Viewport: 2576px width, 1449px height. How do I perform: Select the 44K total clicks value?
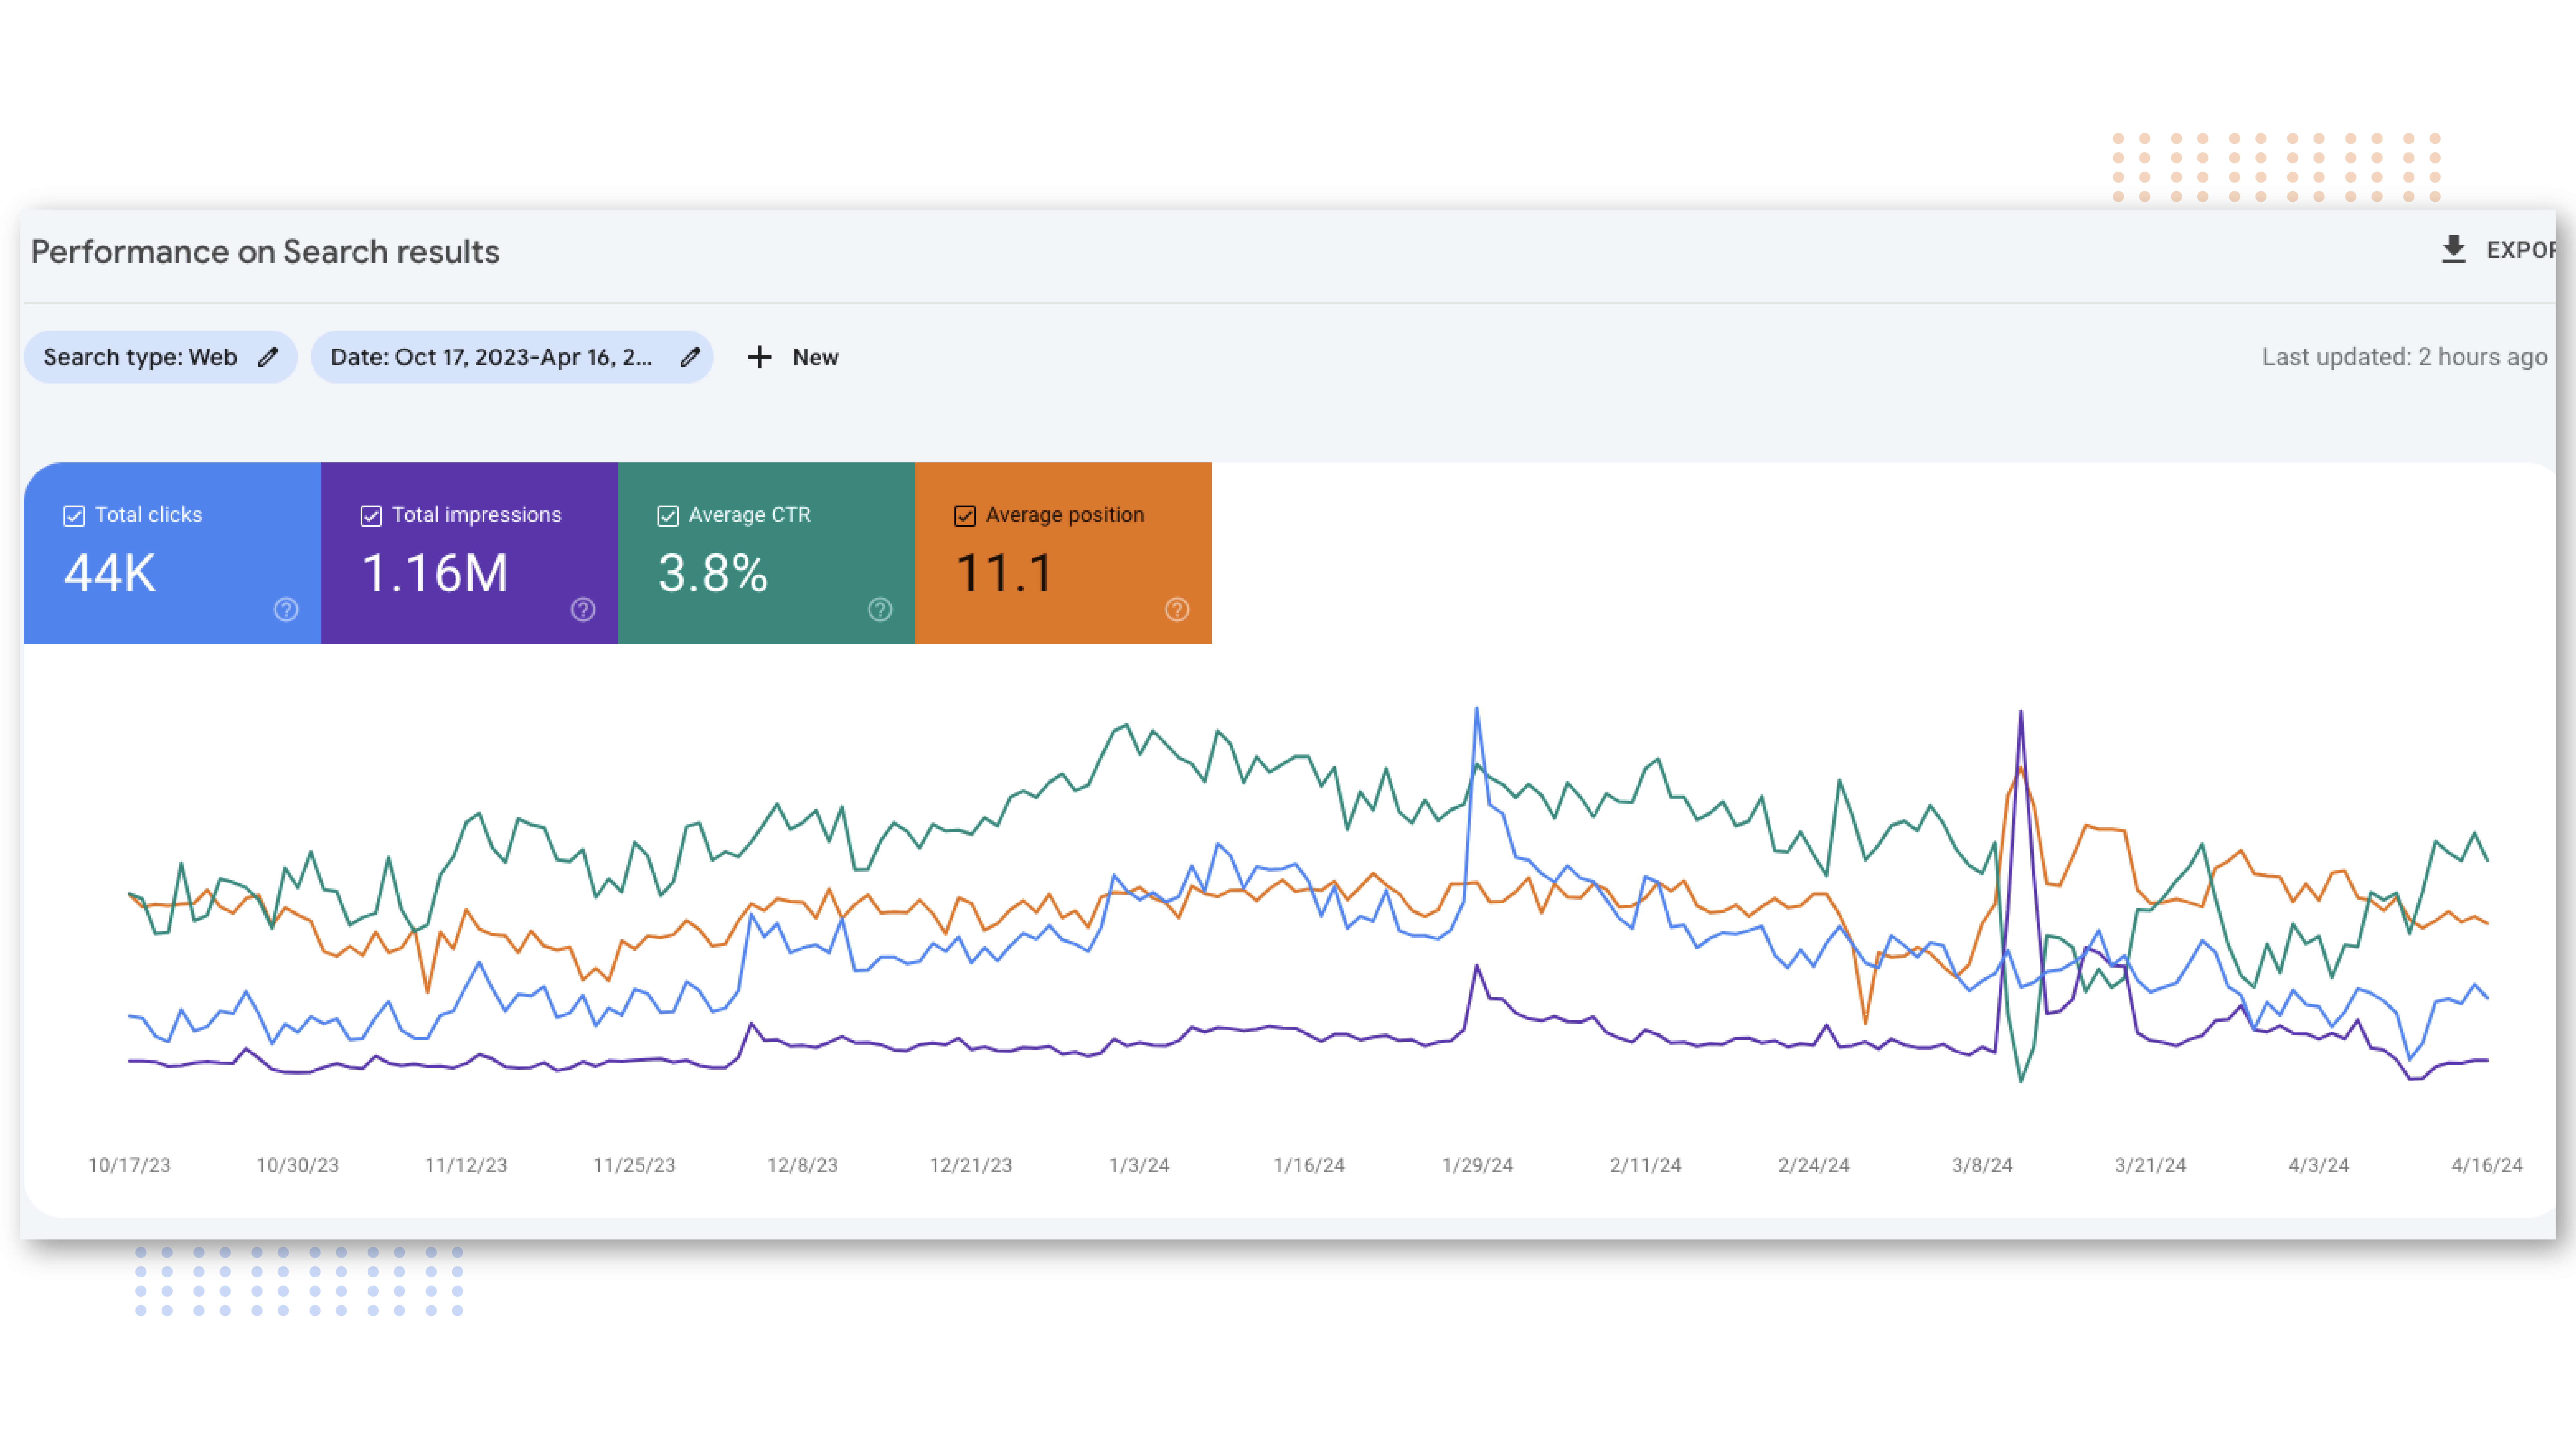(x=110, y=573)
